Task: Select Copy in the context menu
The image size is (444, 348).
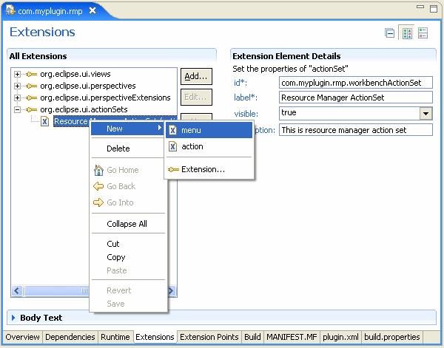Action: 128,257
